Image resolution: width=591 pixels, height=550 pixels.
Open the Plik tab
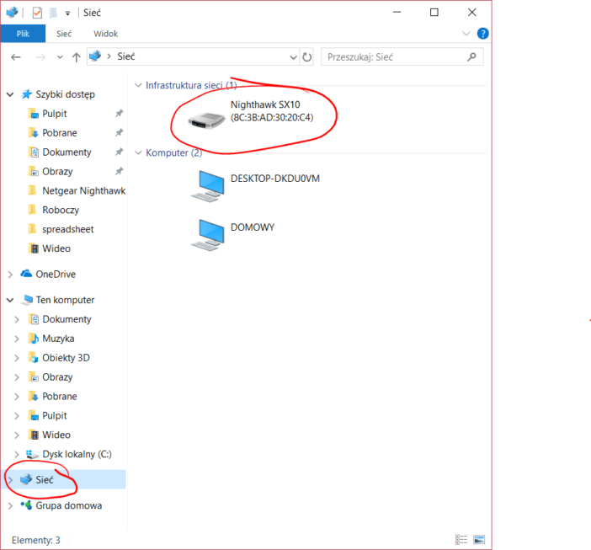[23, 34]
